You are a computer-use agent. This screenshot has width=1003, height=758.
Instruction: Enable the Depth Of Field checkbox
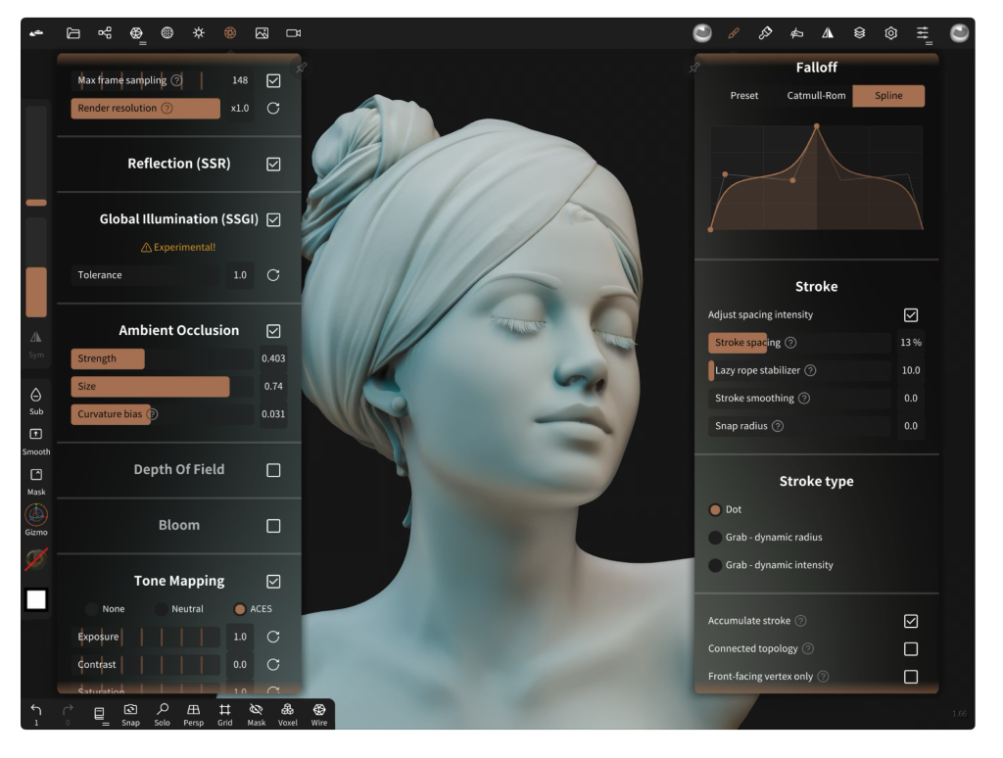click(273, 470)
